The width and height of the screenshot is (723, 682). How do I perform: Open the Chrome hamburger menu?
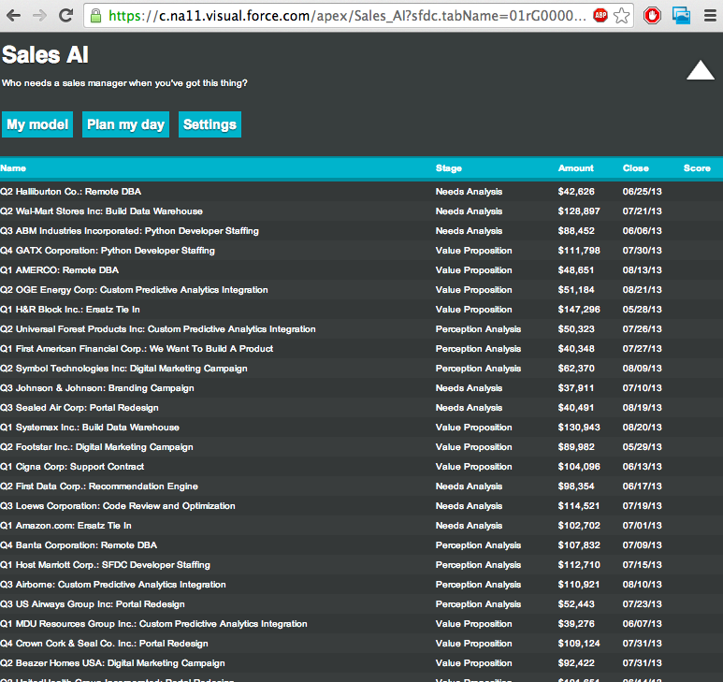pos(710,16)
